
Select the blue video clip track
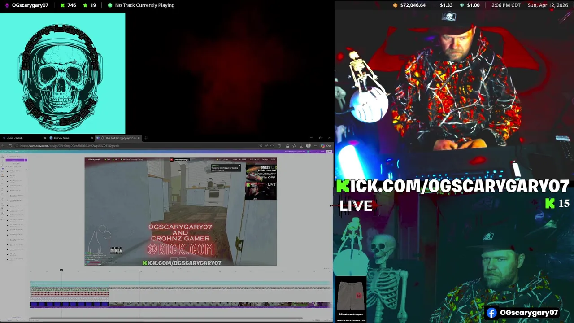[x=70, y=304]
